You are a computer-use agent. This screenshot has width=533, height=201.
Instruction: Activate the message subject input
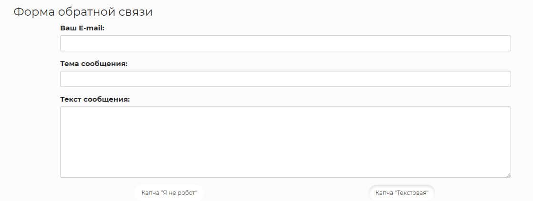click(x=285, y=79)
